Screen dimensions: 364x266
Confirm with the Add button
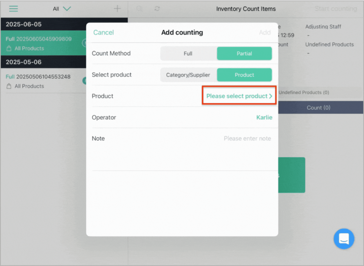pyautogui.click(x=265, y=33)
